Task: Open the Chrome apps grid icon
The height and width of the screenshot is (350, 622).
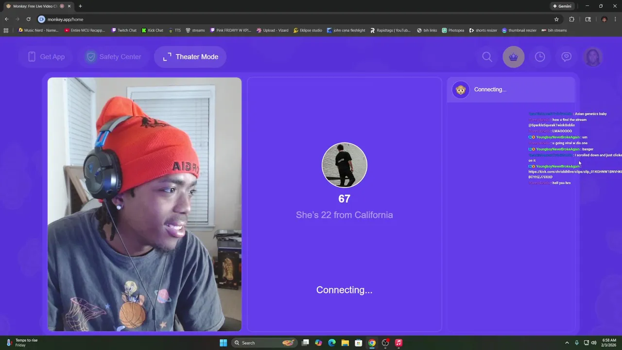Action: (x=6, y=30)
